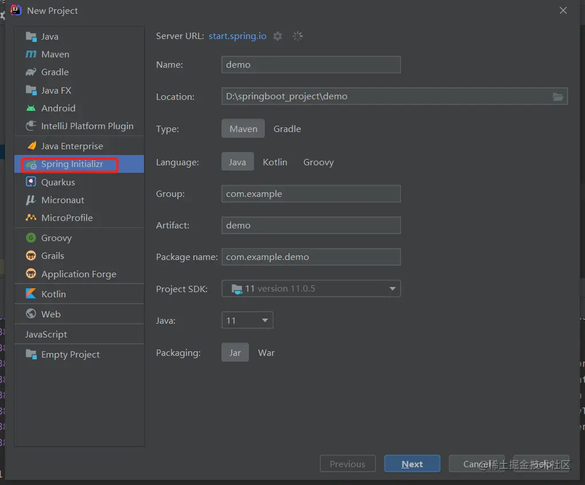Viewport: 585px width, 485px height.
Task: Click the Micronaut mu icon
Action: tap(31, 200)
